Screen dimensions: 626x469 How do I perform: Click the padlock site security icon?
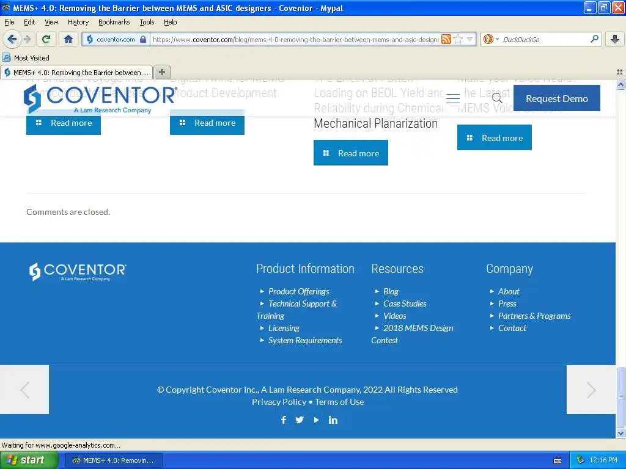(x=143, y=39)
